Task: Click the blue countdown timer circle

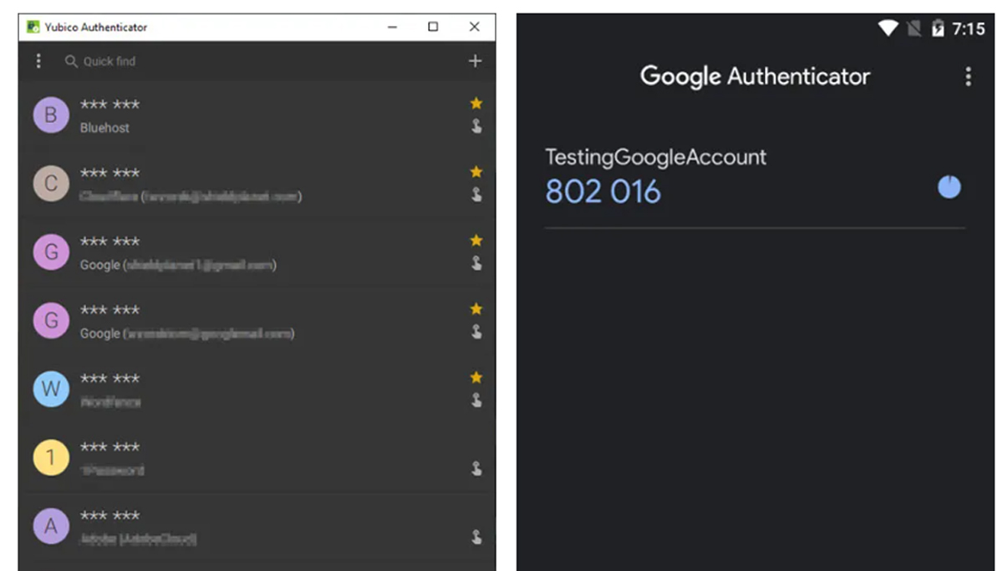Action: pyautogui.click(x=949, y=187)
